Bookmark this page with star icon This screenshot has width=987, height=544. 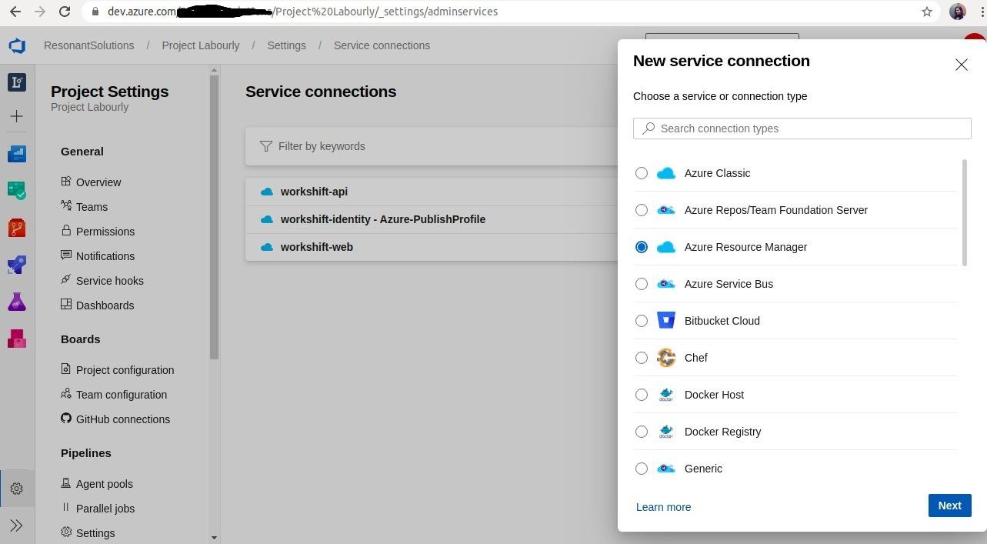(x=927, y=12)
